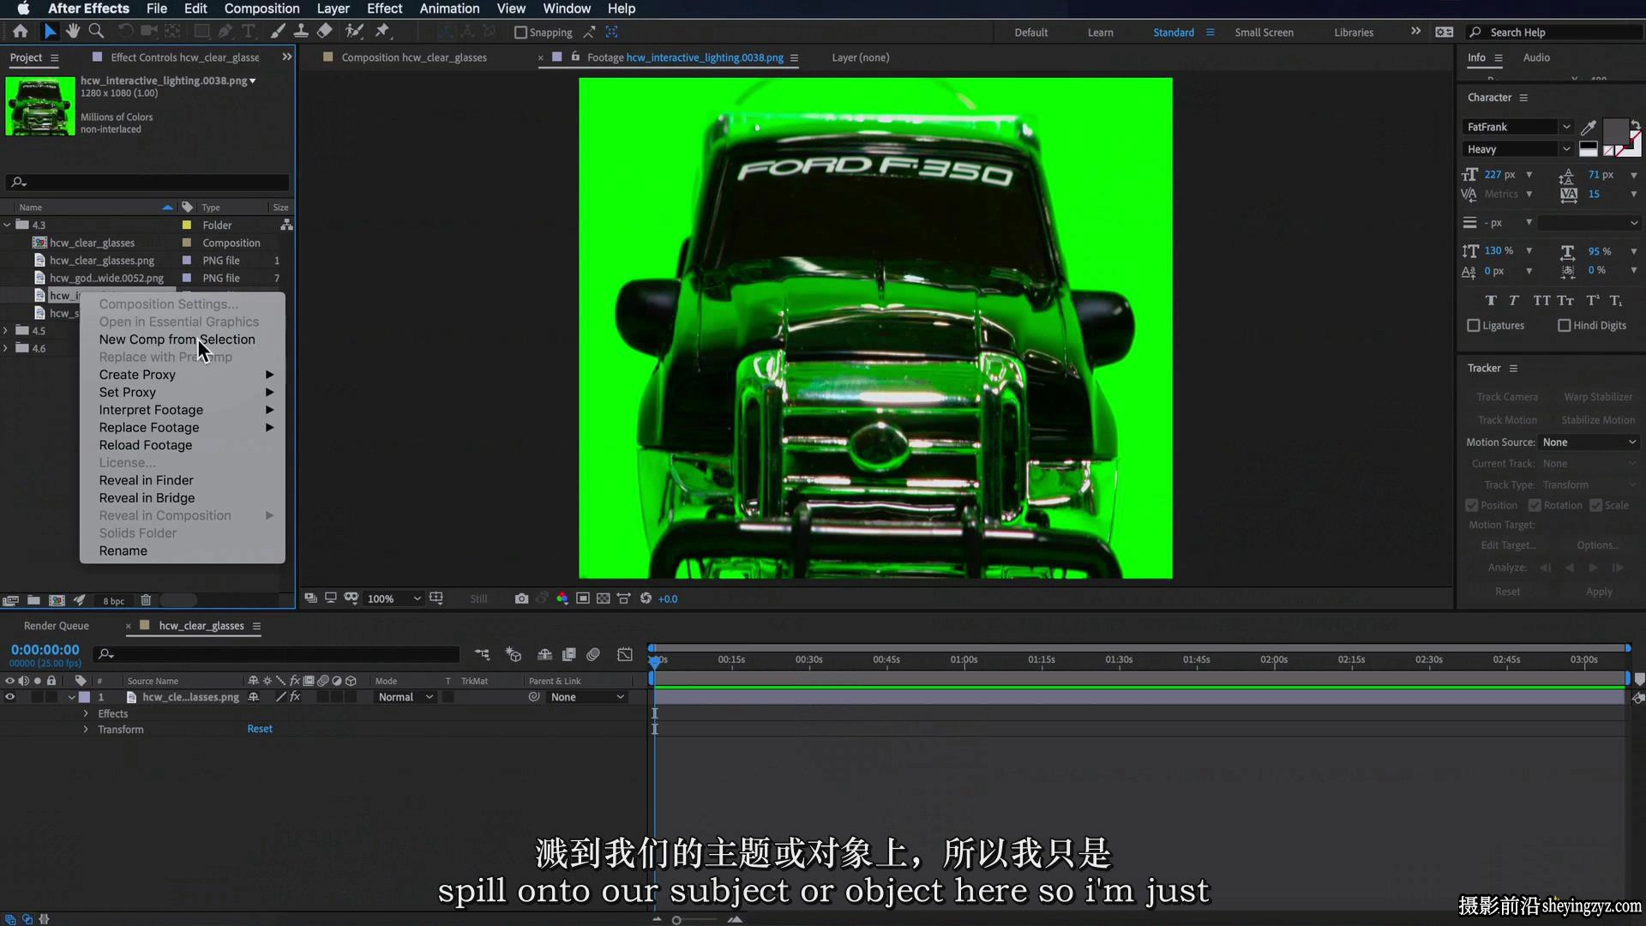Open the Parent None dropdown for layer 1

(x=587, y=697)
